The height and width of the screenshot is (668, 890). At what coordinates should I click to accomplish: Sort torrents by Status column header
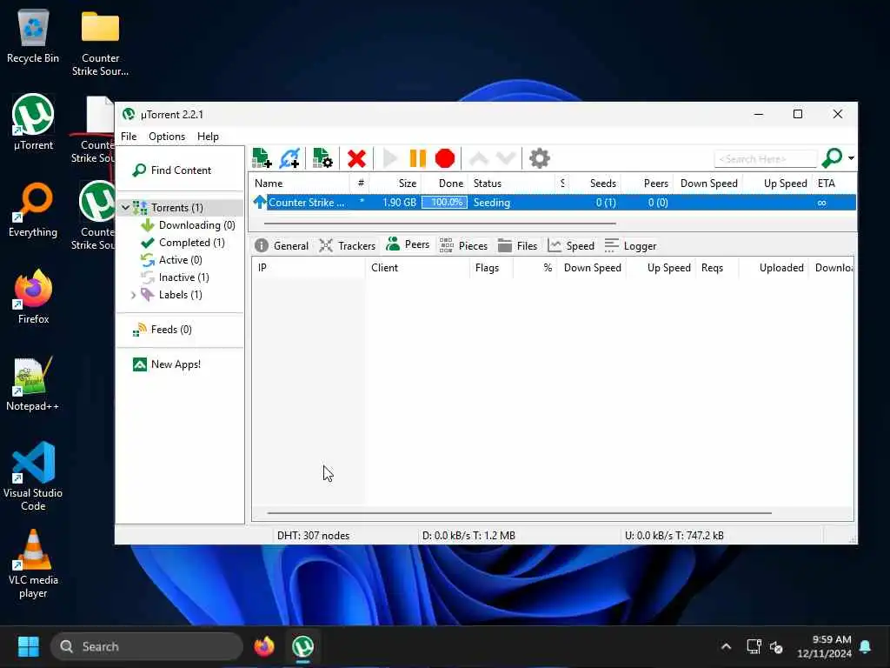click(487, 184)
